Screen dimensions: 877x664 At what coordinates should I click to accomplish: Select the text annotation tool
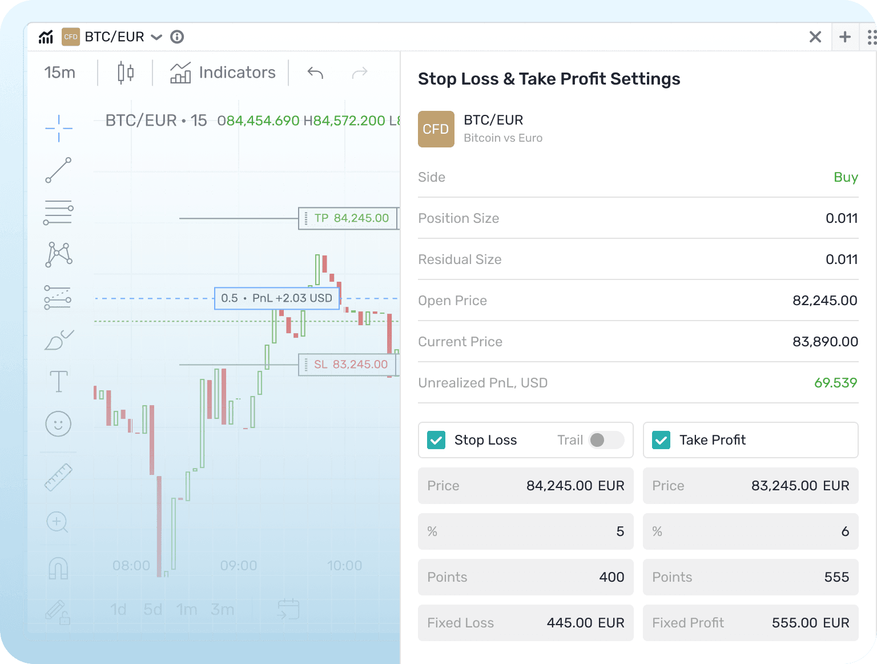(x=58, y=381)
